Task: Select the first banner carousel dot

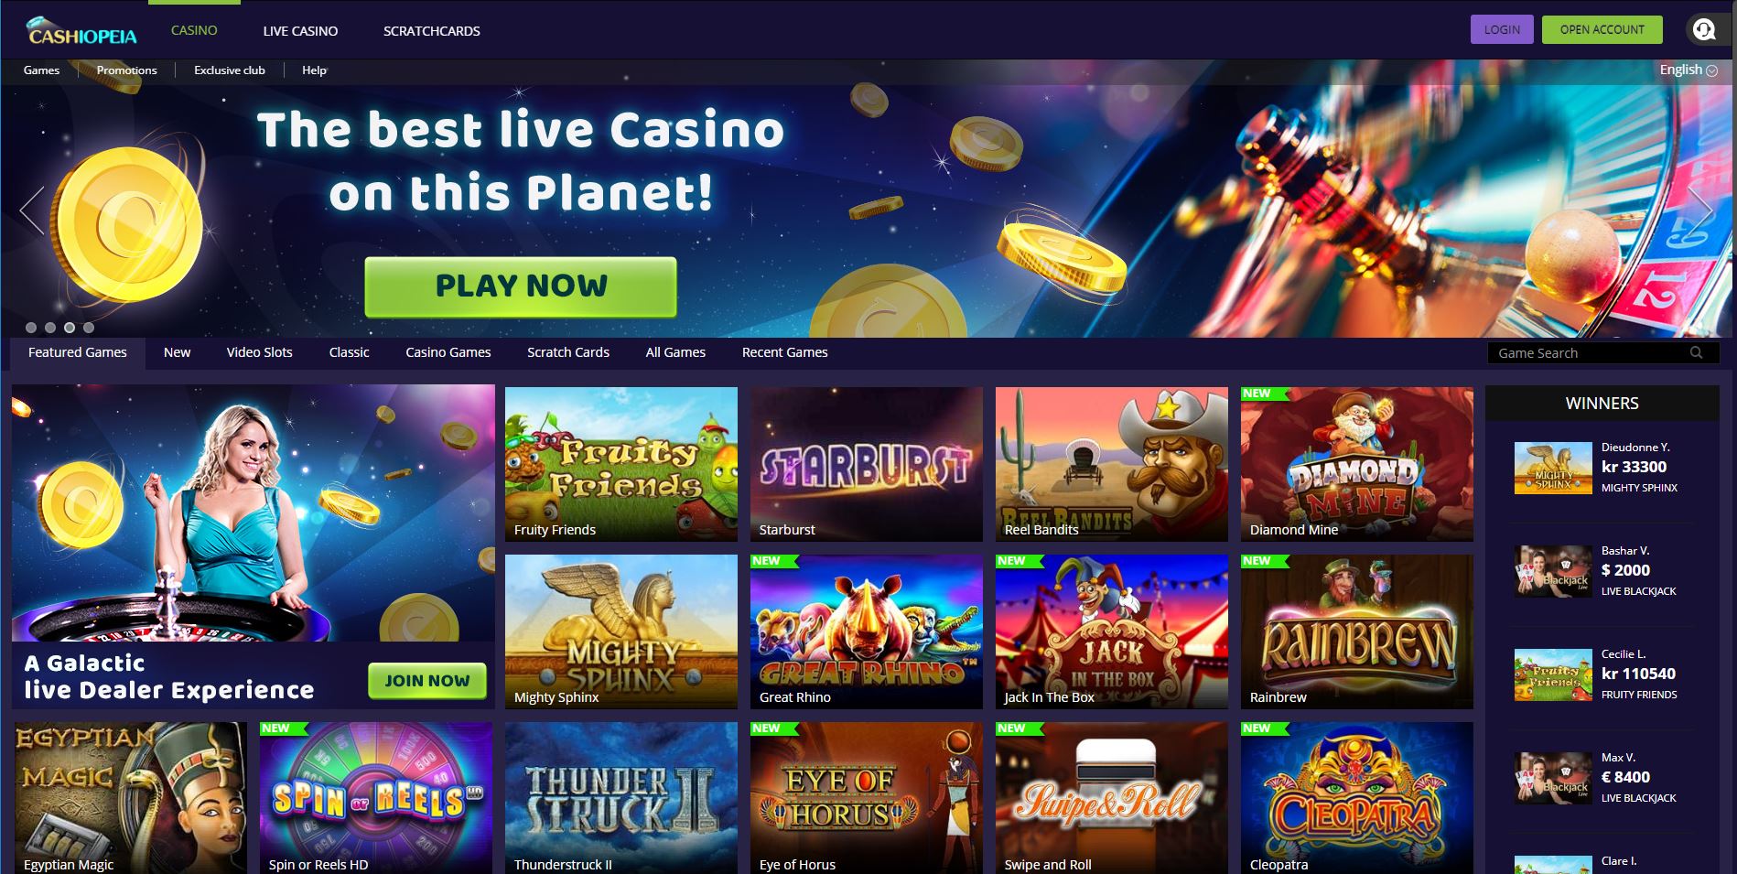Action: (31, 328)
